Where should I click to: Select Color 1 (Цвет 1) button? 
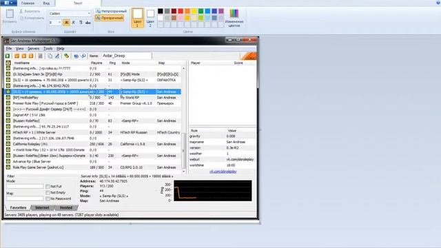pyautogui.click(x=138, y=18)
